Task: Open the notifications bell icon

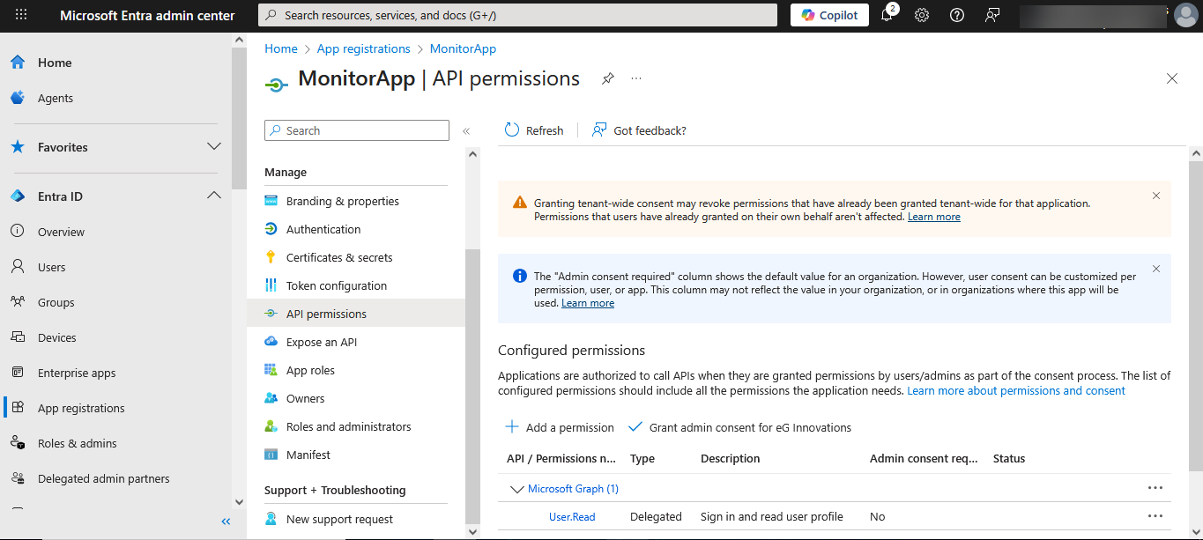Action: pos(887,15)
